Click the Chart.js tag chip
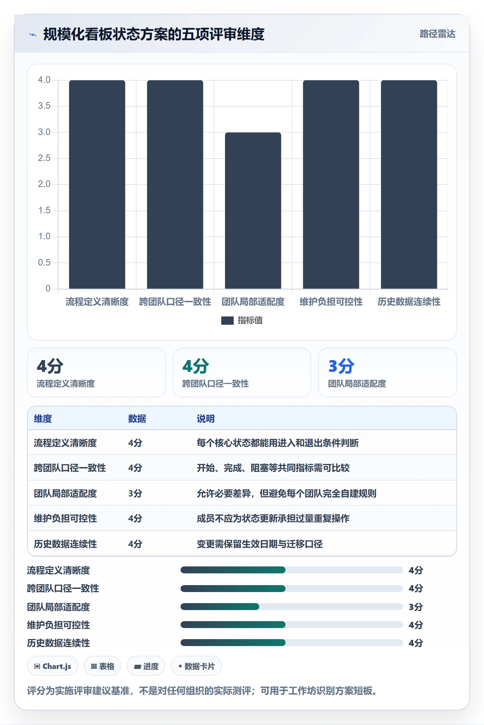This screenshot has height=725, width=484. click(53, 666)
